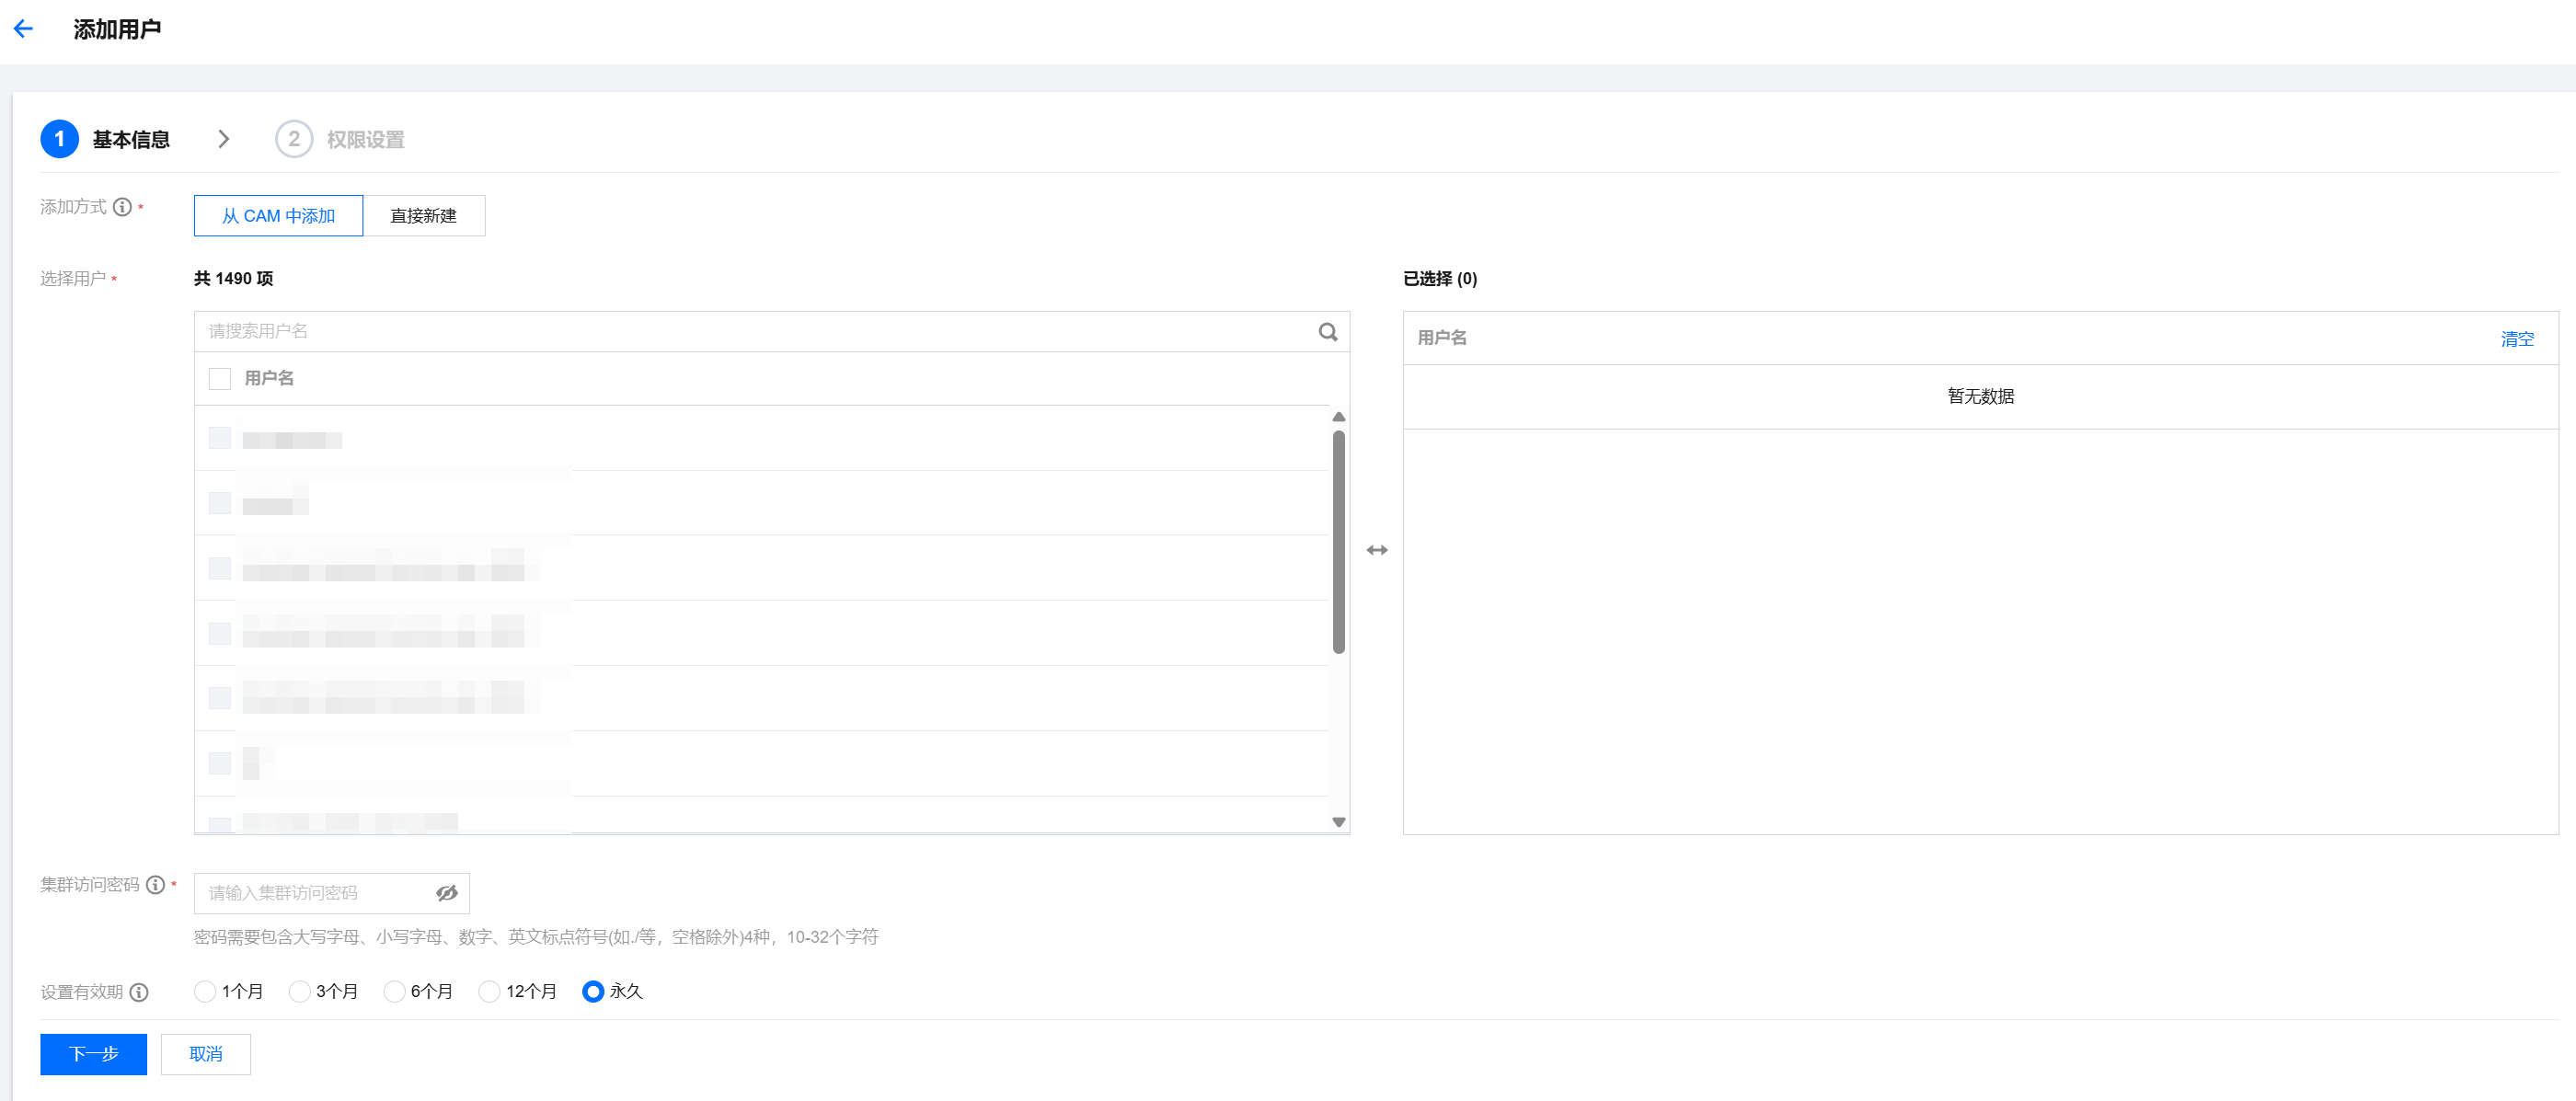Check the select-all 用户名 header checkbox
The height and width of the screenshot is (1101, 2576).
click(220, 379)
